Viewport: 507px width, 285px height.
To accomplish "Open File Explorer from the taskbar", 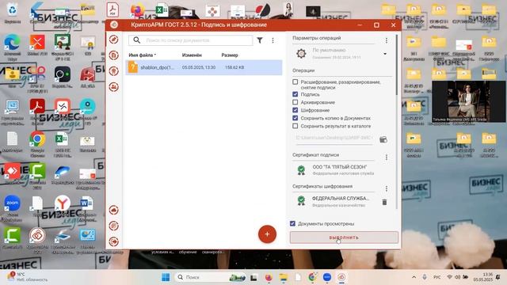I will click(284, 277).
